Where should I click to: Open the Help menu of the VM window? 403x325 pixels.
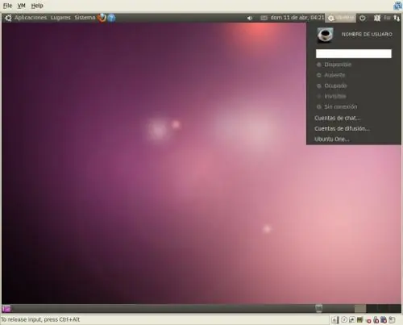coord(37,6)
